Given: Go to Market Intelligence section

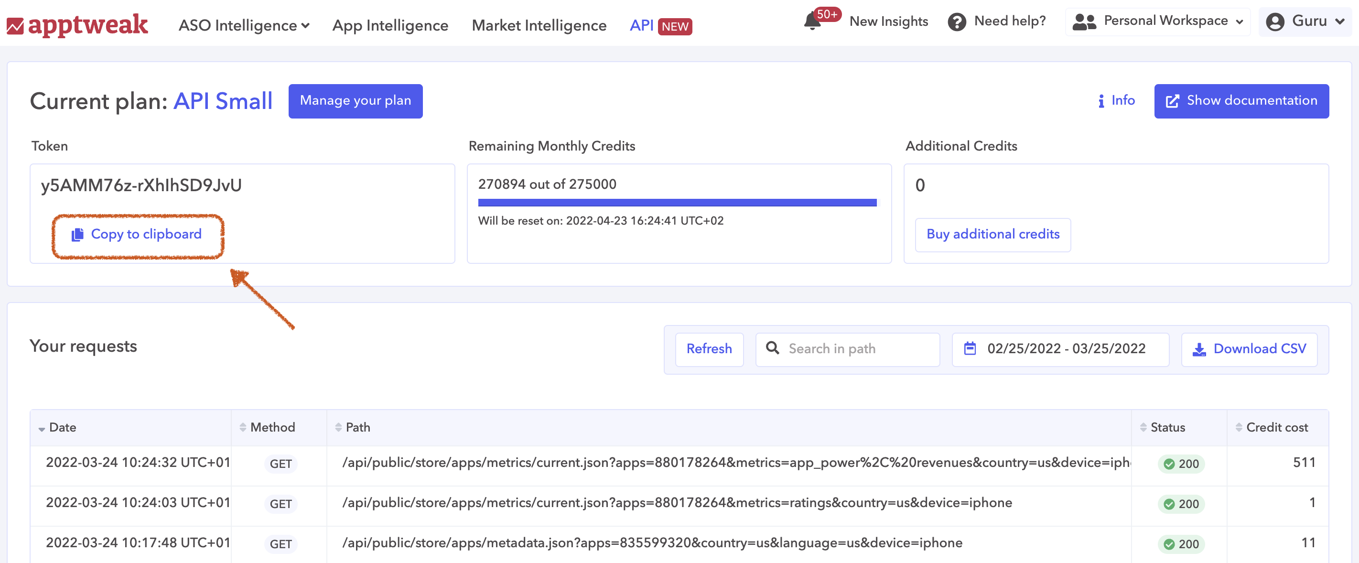Looking at the screenshot, I should [539, 25].
